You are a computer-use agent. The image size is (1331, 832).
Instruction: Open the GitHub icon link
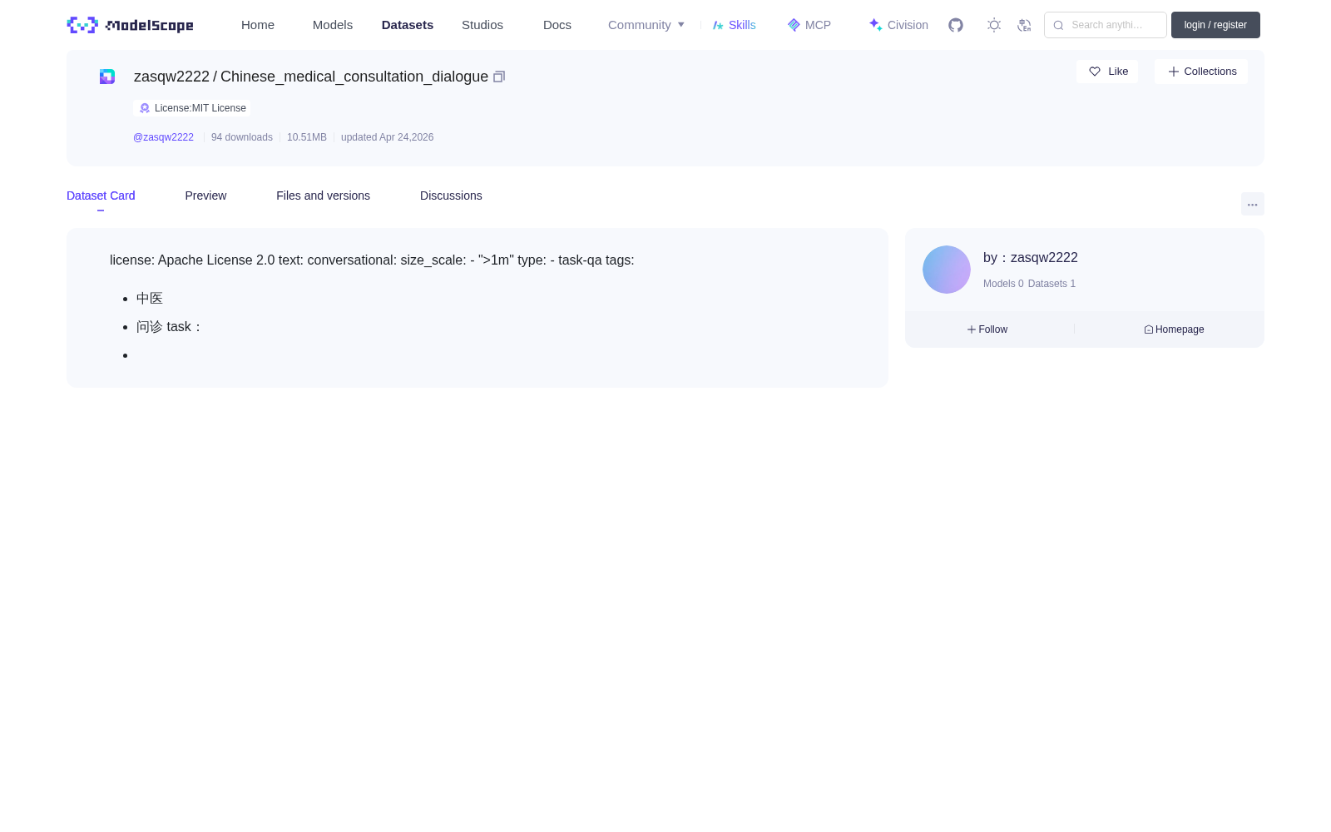click(956, 25)
